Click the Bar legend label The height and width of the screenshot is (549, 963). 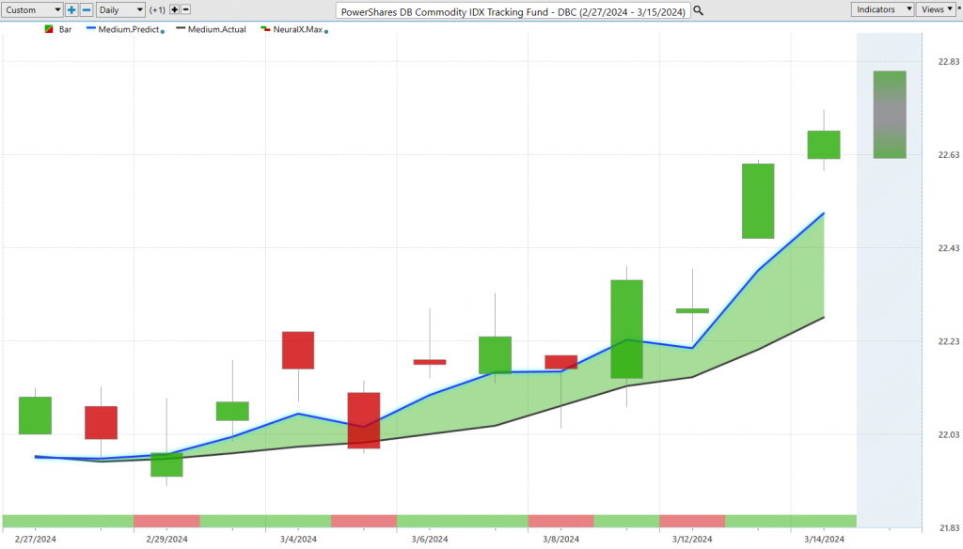[65, 29]
